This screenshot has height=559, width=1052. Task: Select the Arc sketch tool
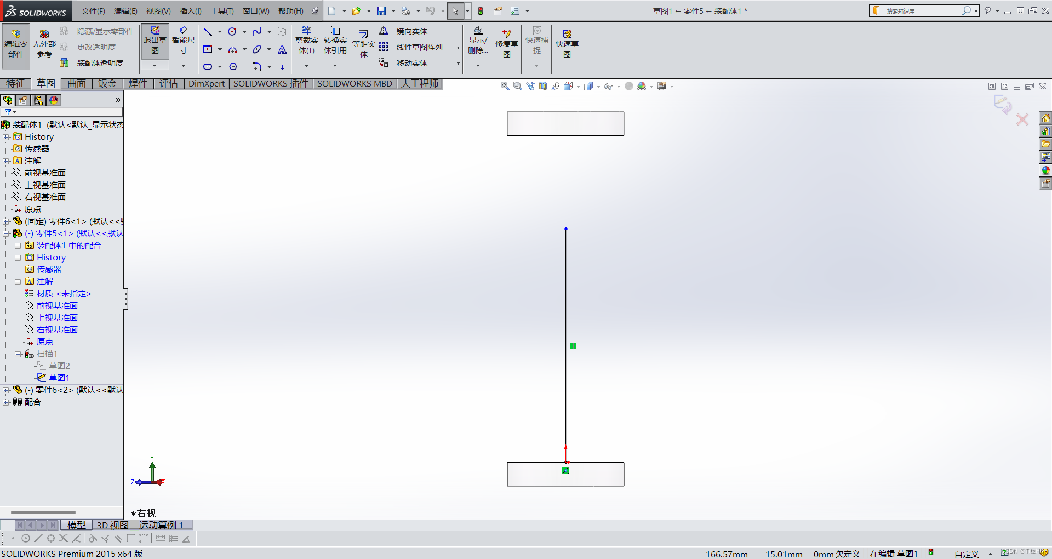click(232, 49)
